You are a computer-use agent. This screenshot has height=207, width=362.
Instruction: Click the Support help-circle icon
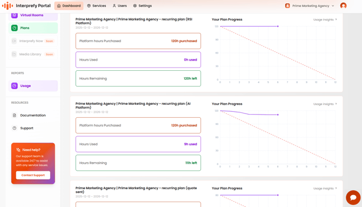pos(14,128)
